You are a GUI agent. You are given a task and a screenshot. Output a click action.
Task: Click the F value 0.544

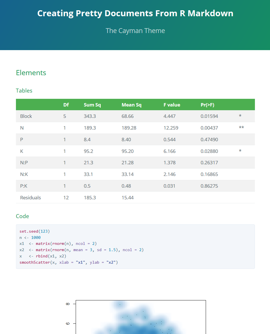point(170,140)
